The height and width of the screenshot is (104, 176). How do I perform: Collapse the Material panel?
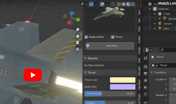pos(85,58)
